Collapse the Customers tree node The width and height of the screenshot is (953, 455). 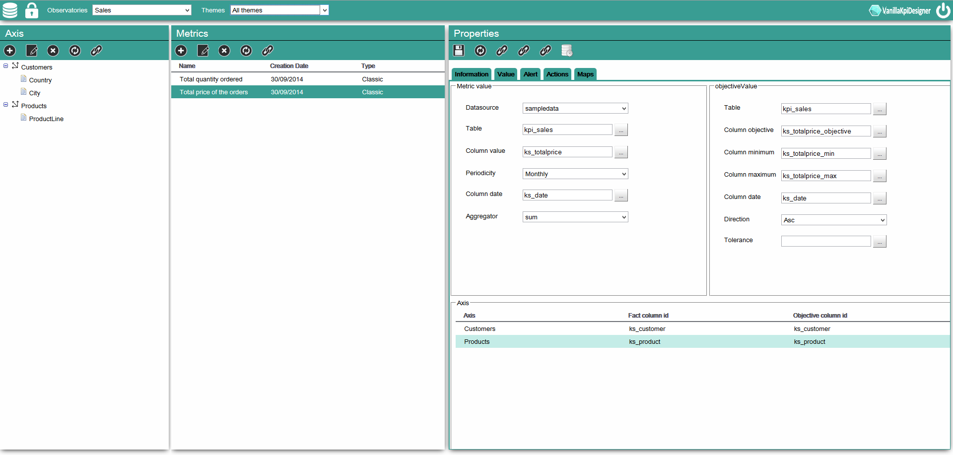coord(6,66)
